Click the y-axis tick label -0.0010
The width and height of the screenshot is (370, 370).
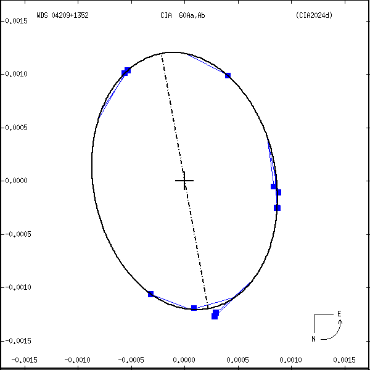pyautogui.click(x=18, y=287)
